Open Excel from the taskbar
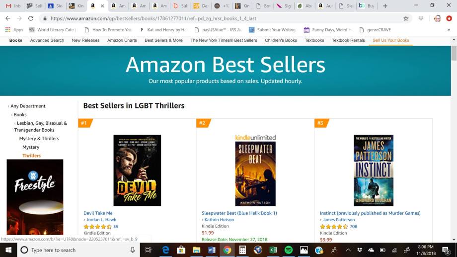 [x=273, y=250]
